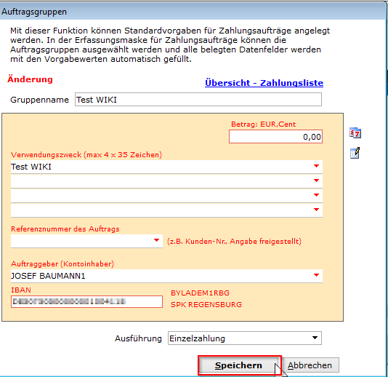Expand second Verwendungszweck line dropdown arrow
This screenshot has height=377, width=388.
pyautogui.click(x=316, y=180)
